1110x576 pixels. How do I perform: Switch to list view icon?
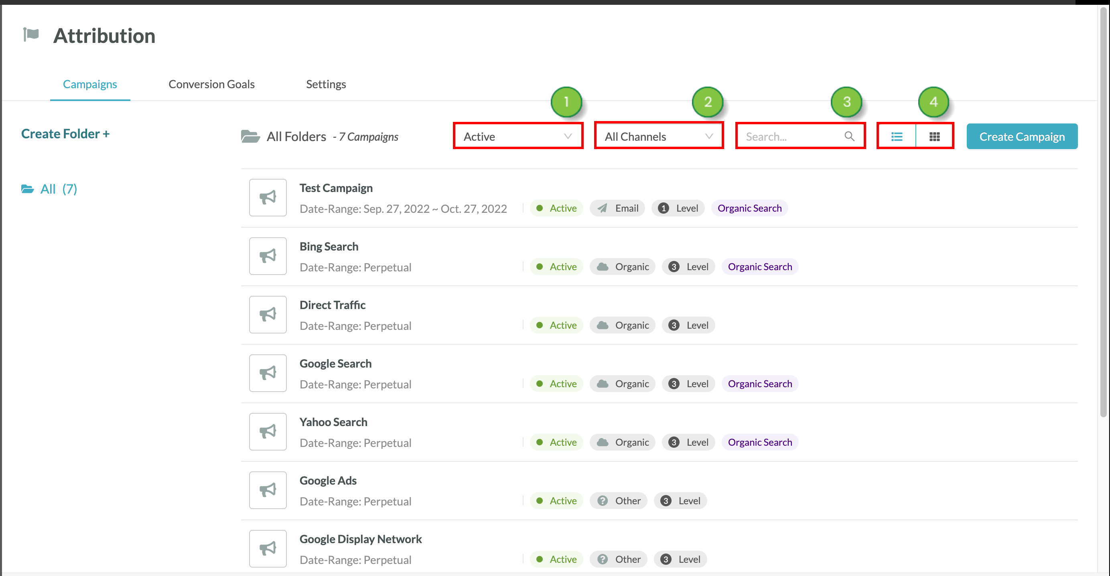pos(896,136)
